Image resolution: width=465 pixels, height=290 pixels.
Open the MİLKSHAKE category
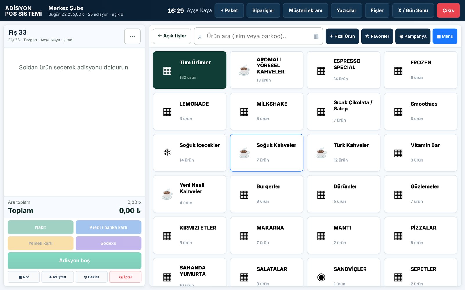267,111
